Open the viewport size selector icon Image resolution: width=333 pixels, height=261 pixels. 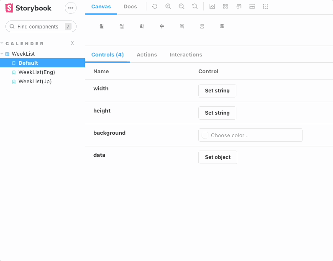[x=239, y=6]
